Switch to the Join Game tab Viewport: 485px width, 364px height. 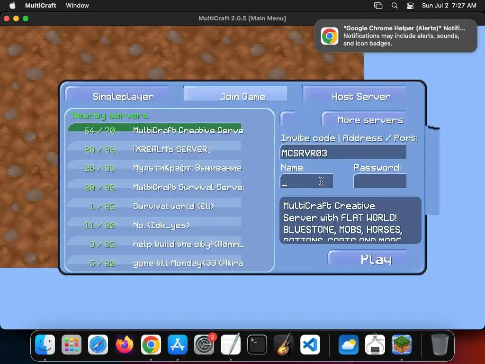pyautogui.click(x=235, y=93)
